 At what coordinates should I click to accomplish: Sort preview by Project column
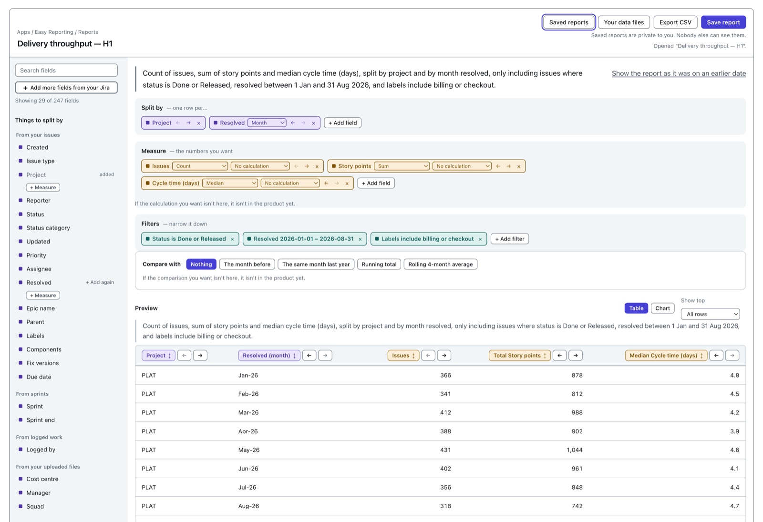158,356
